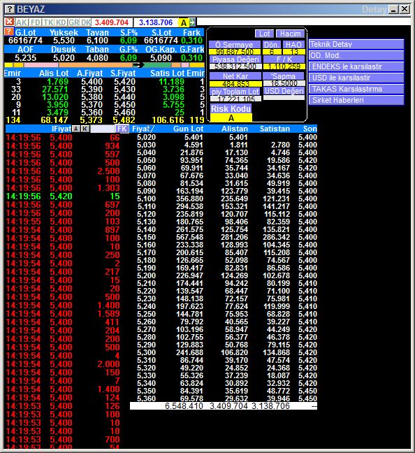Click the green arrow icon next to yellow A
This screenshot has height=453, width=415.
point(193,22)
